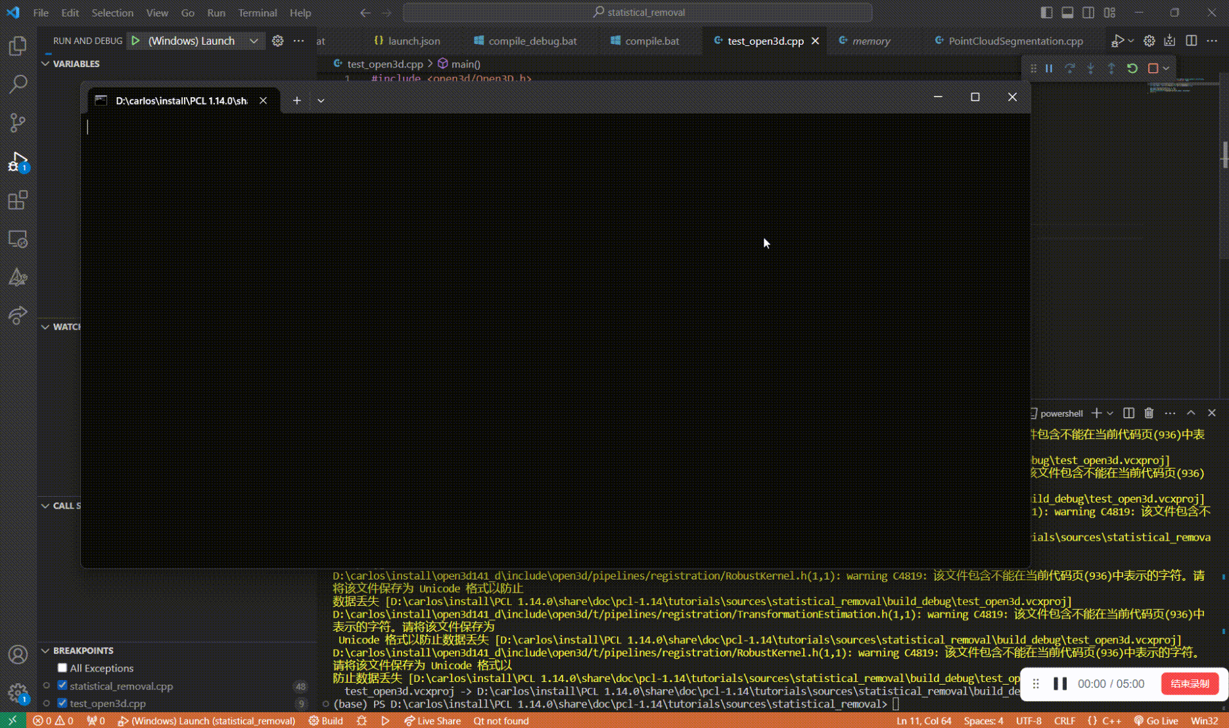Open the Manage gear in activity bar
Image resolution: width=1229 pixels, height=728 pixels.
pos(18,693)
